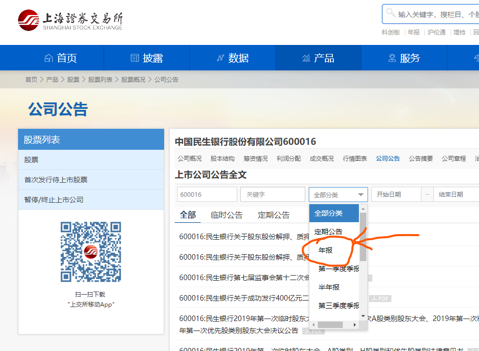Open the 披露 navigation menu

click(x=147, y=58)
